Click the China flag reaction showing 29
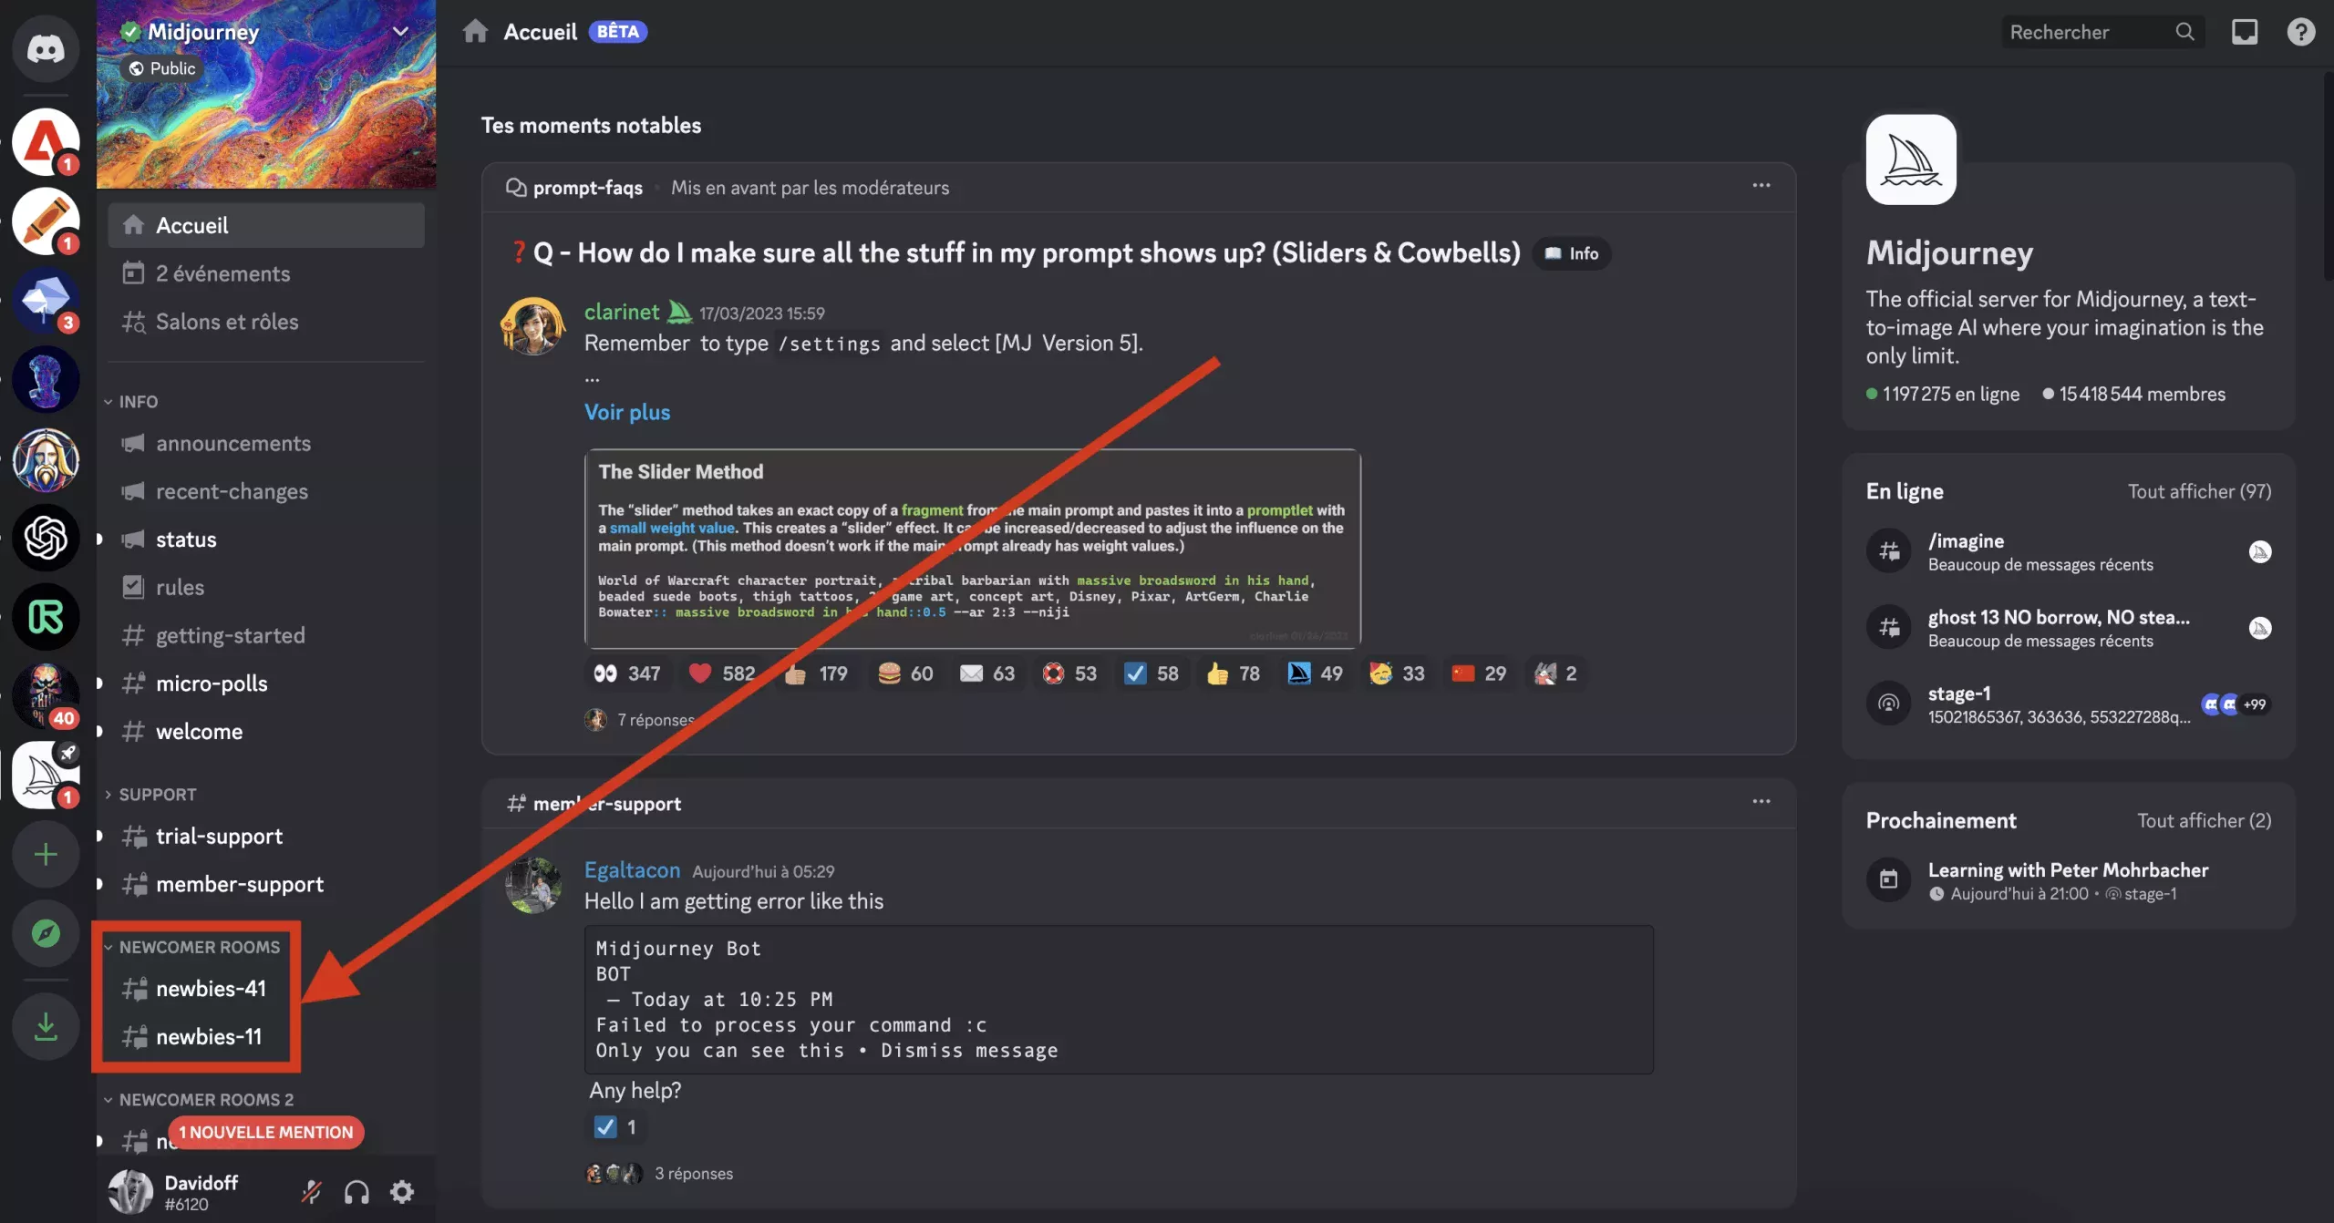 [1479, 673]
